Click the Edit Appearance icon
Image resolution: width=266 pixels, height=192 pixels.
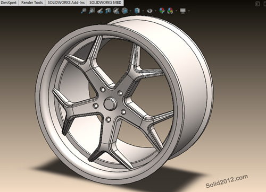click(162, 11)
